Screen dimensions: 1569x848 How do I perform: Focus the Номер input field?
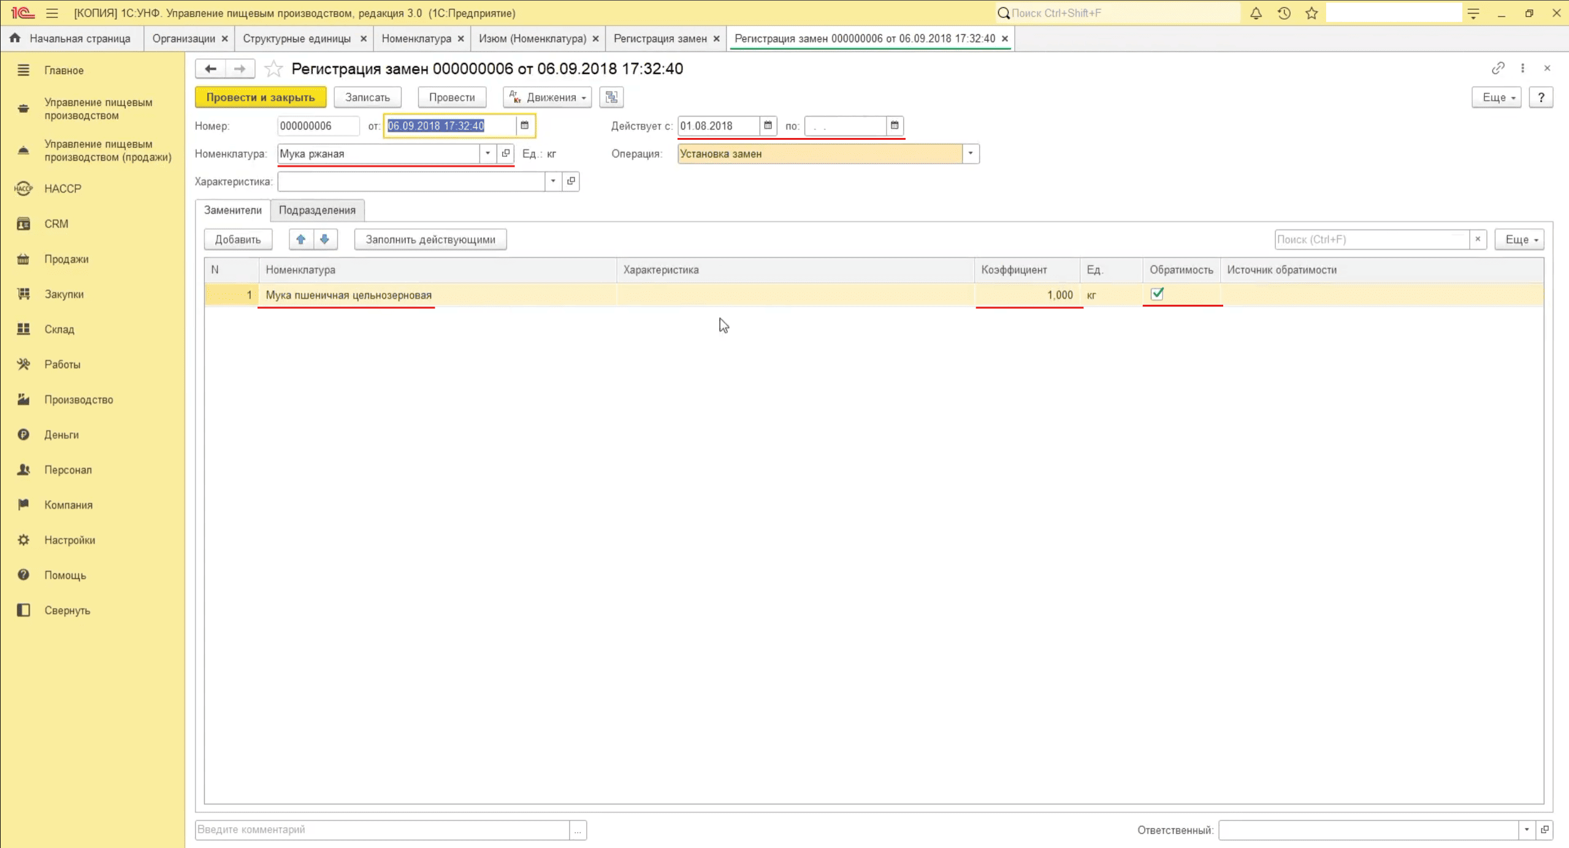click(318, 126)
